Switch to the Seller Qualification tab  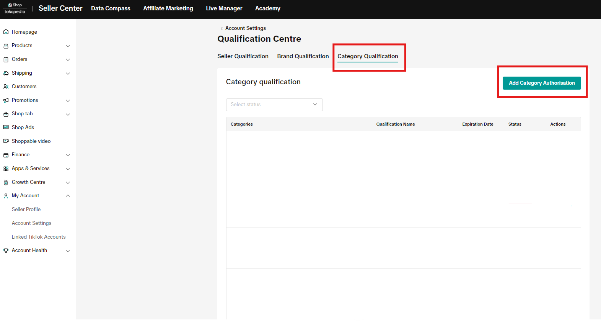point(243,56)
